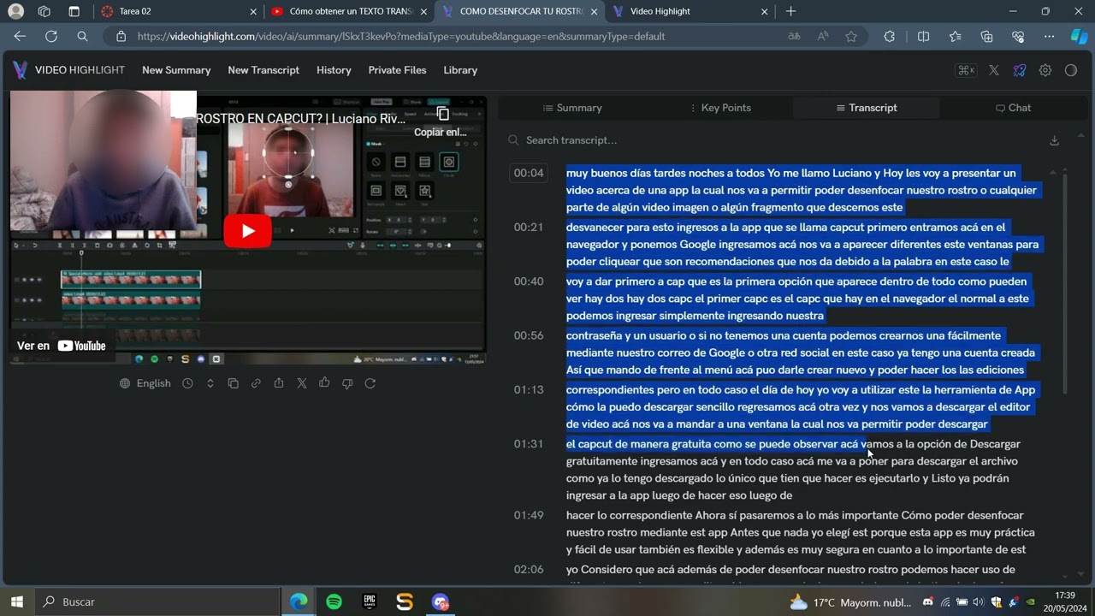Open Collections icon in Edge toolbar

point(986,37)
